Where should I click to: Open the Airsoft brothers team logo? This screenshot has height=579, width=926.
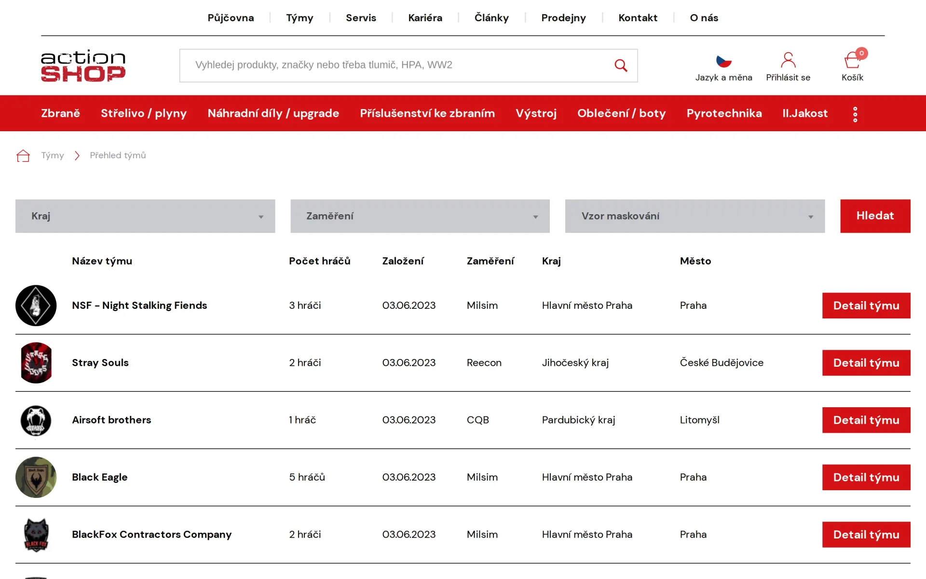[36, 420]
